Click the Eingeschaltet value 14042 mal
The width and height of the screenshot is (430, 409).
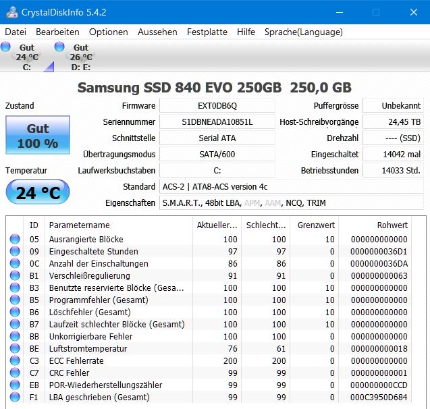394,154
